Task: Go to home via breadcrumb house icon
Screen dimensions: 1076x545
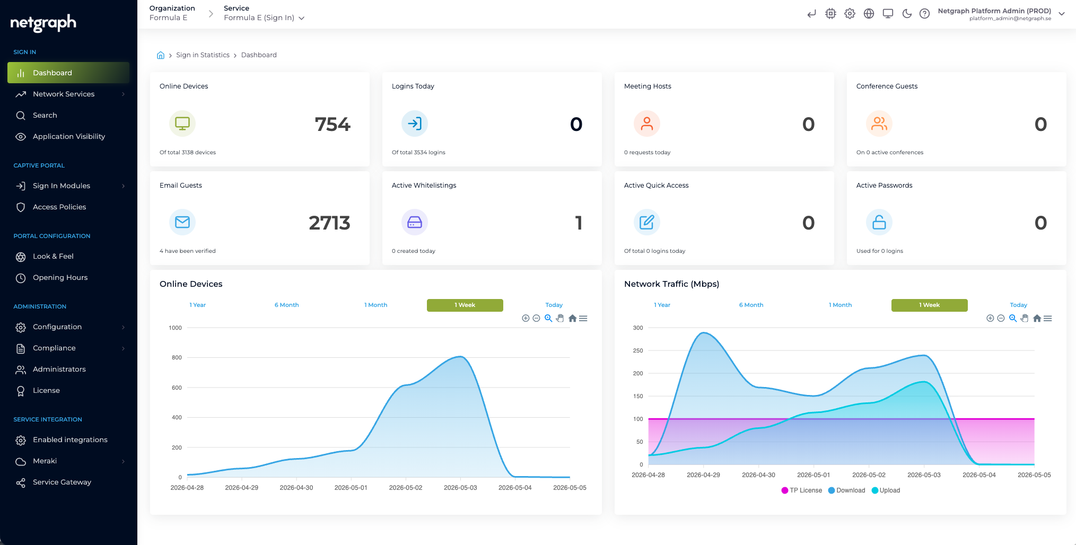Action: click(161, 55)
